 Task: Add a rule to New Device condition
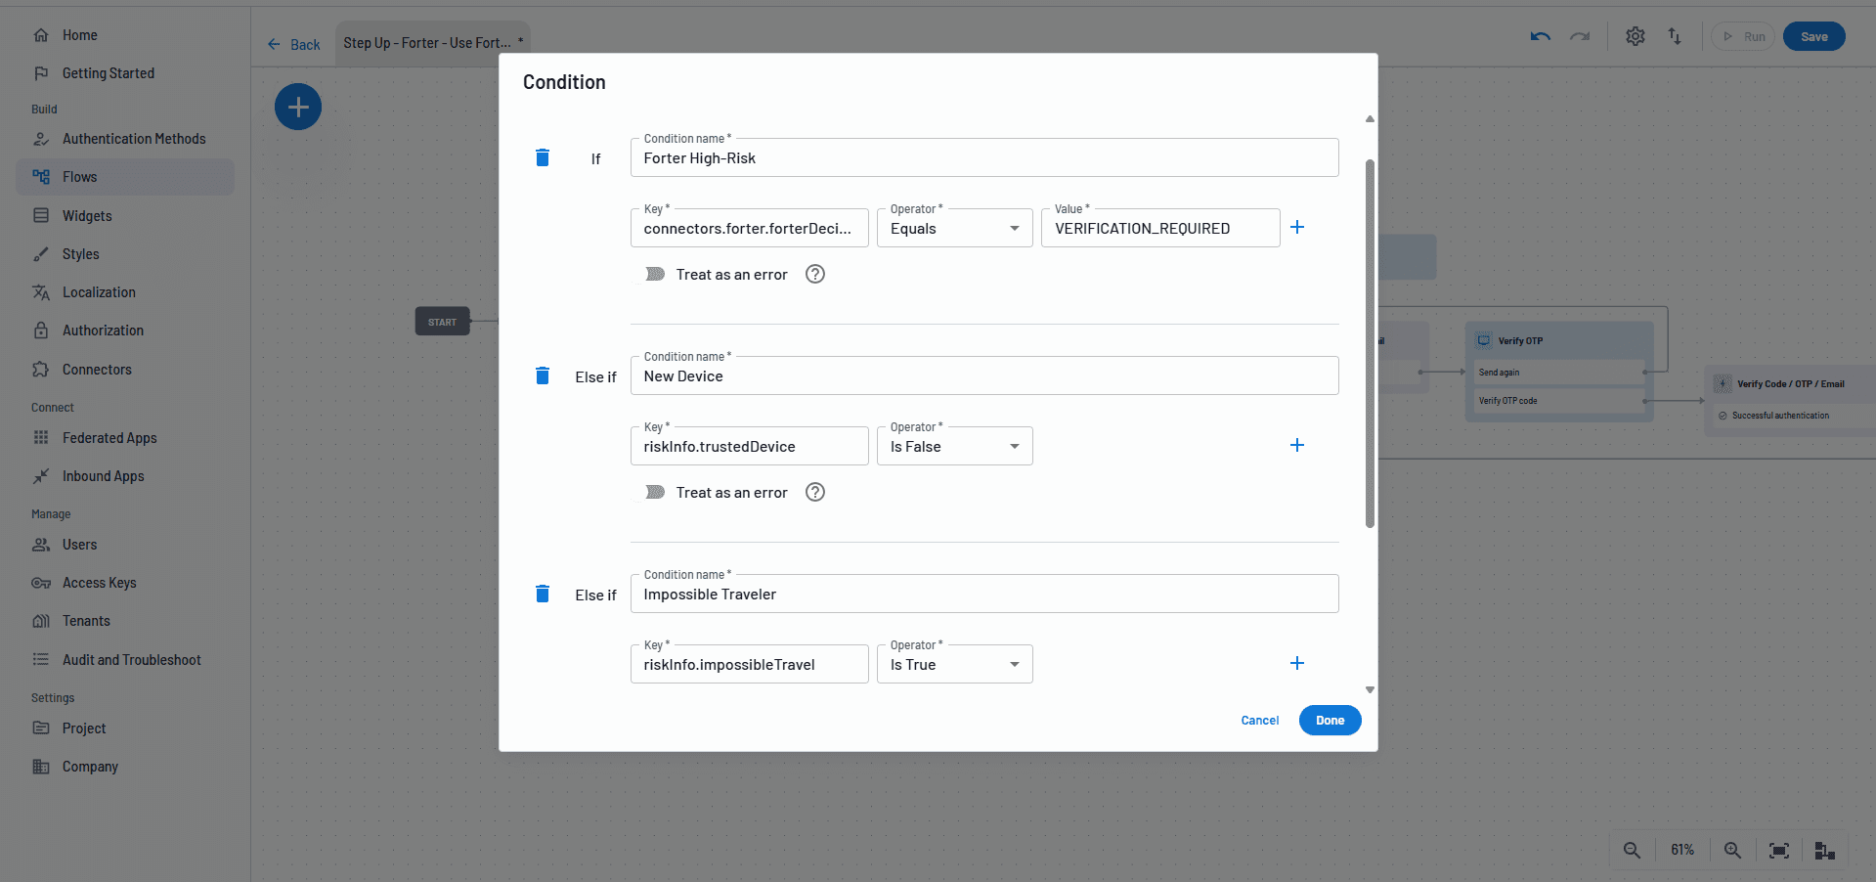tap(1297, 446)
